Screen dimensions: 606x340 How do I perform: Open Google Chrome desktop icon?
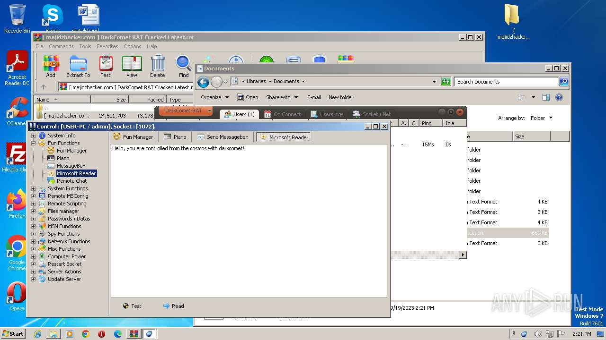17,253
